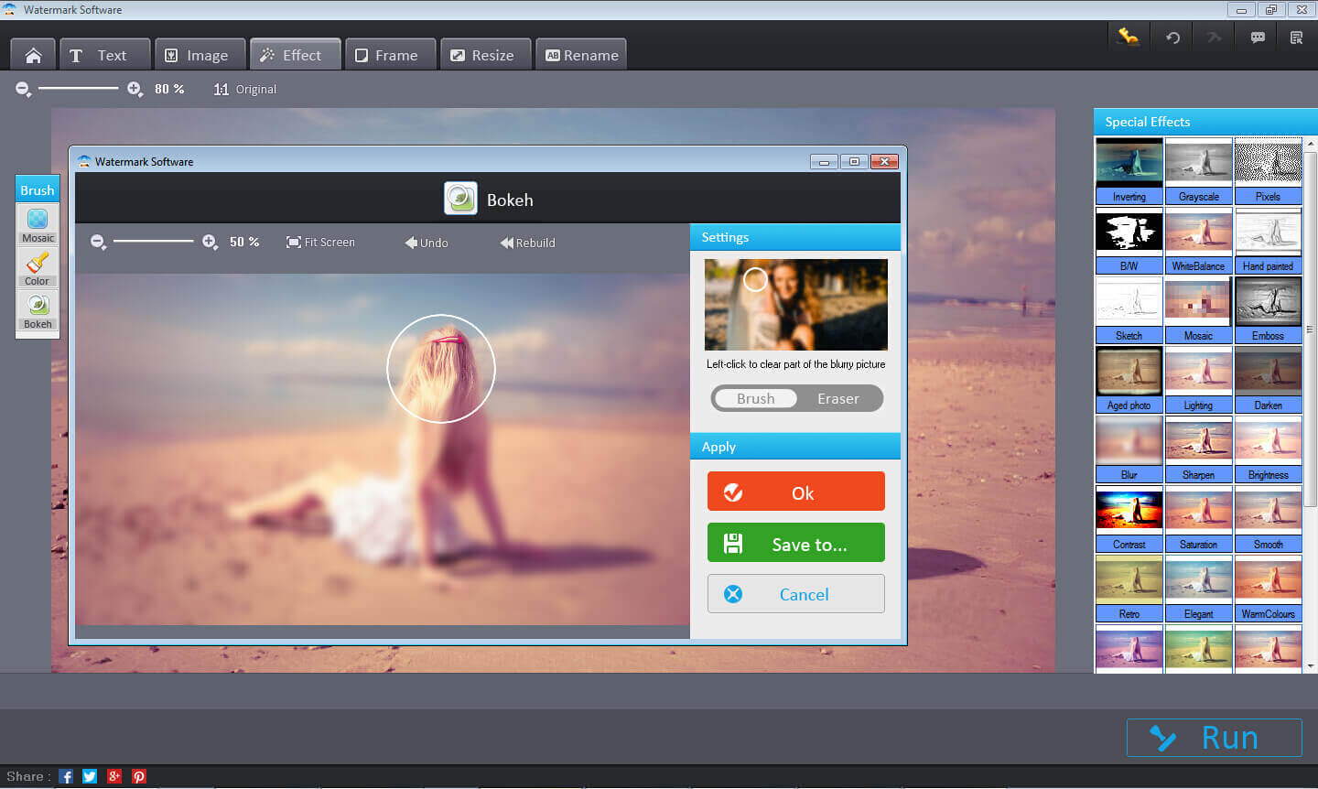1318x789 pixels.
Task: Select the Mosaic brush tool
Action: click(38, 223)
